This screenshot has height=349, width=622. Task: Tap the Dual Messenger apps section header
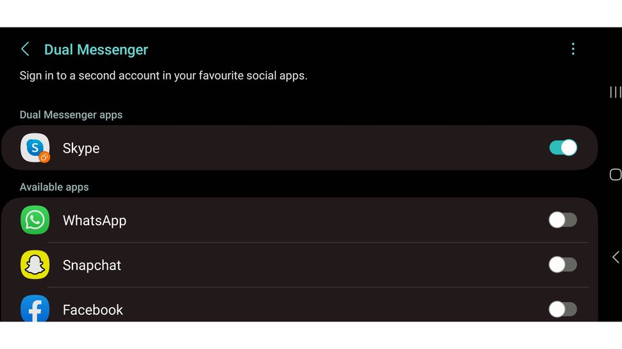[x=71, y=115]
